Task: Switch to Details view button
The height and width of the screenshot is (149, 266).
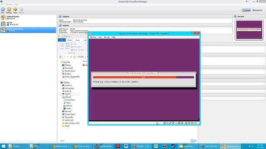Action: pos(246,10)
